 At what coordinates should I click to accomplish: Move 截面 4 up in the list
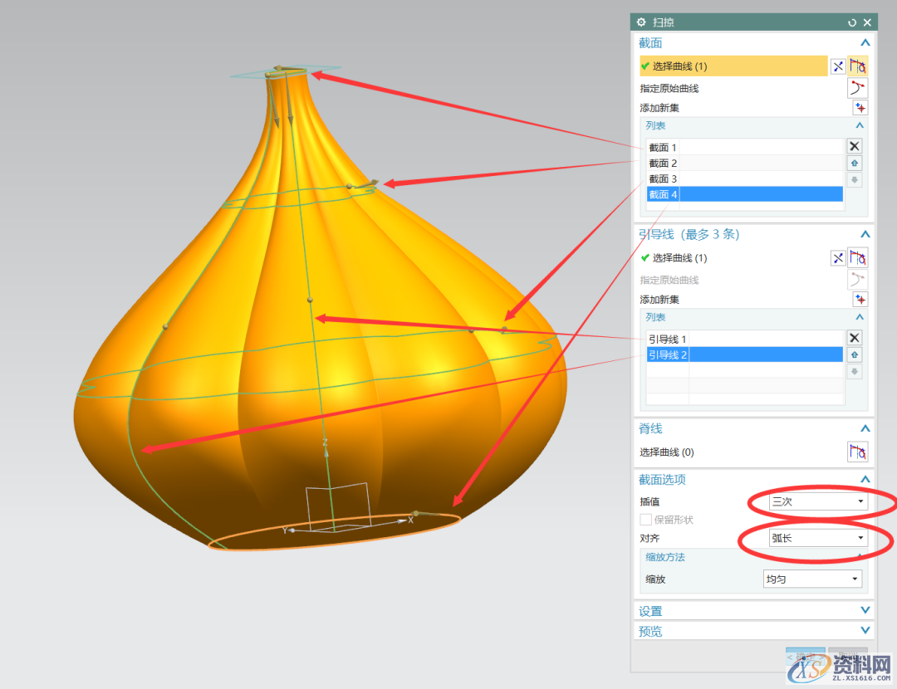pyautogui.click(x=854, y=164)
